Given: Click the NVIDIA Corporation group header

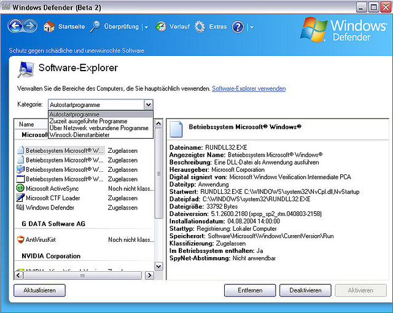Looking at the screenshot, I should coord(51,256).
